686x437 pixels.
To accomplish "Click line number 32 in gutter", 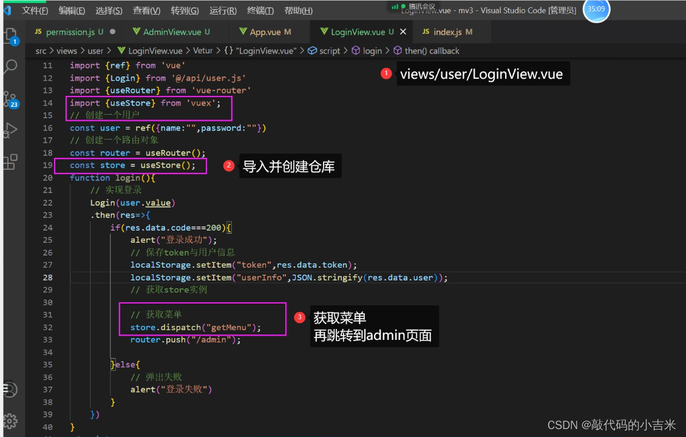I will coord(48,327).
